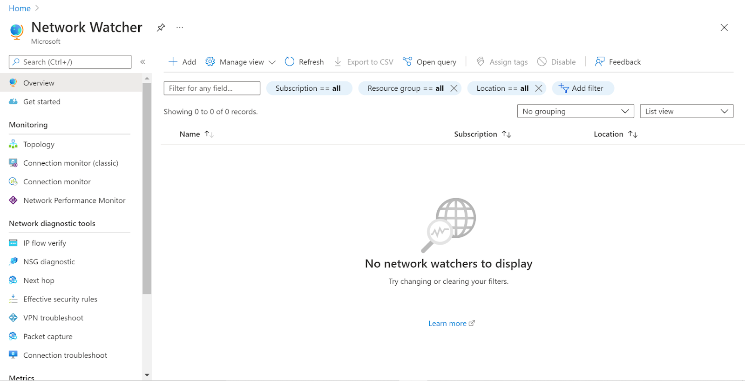Open the List view dropdown
This screenshot has height=381, width=745.
[686, 111]
